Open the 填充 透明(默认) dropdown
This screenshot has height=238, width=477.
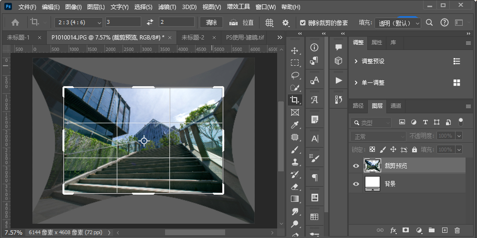397,23
